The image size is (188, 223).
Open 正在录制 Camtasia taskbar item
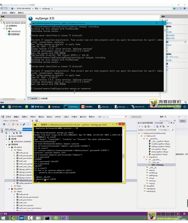point(88,107)
